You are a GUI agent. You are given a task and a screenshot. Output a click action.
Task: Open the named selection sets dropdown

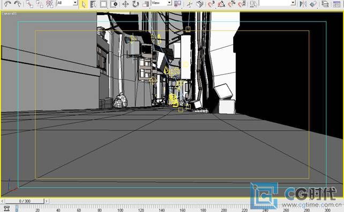coord(278,3)
